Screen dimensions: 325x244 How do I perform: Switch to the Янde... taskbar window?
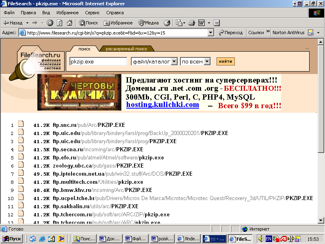[188, 239]
